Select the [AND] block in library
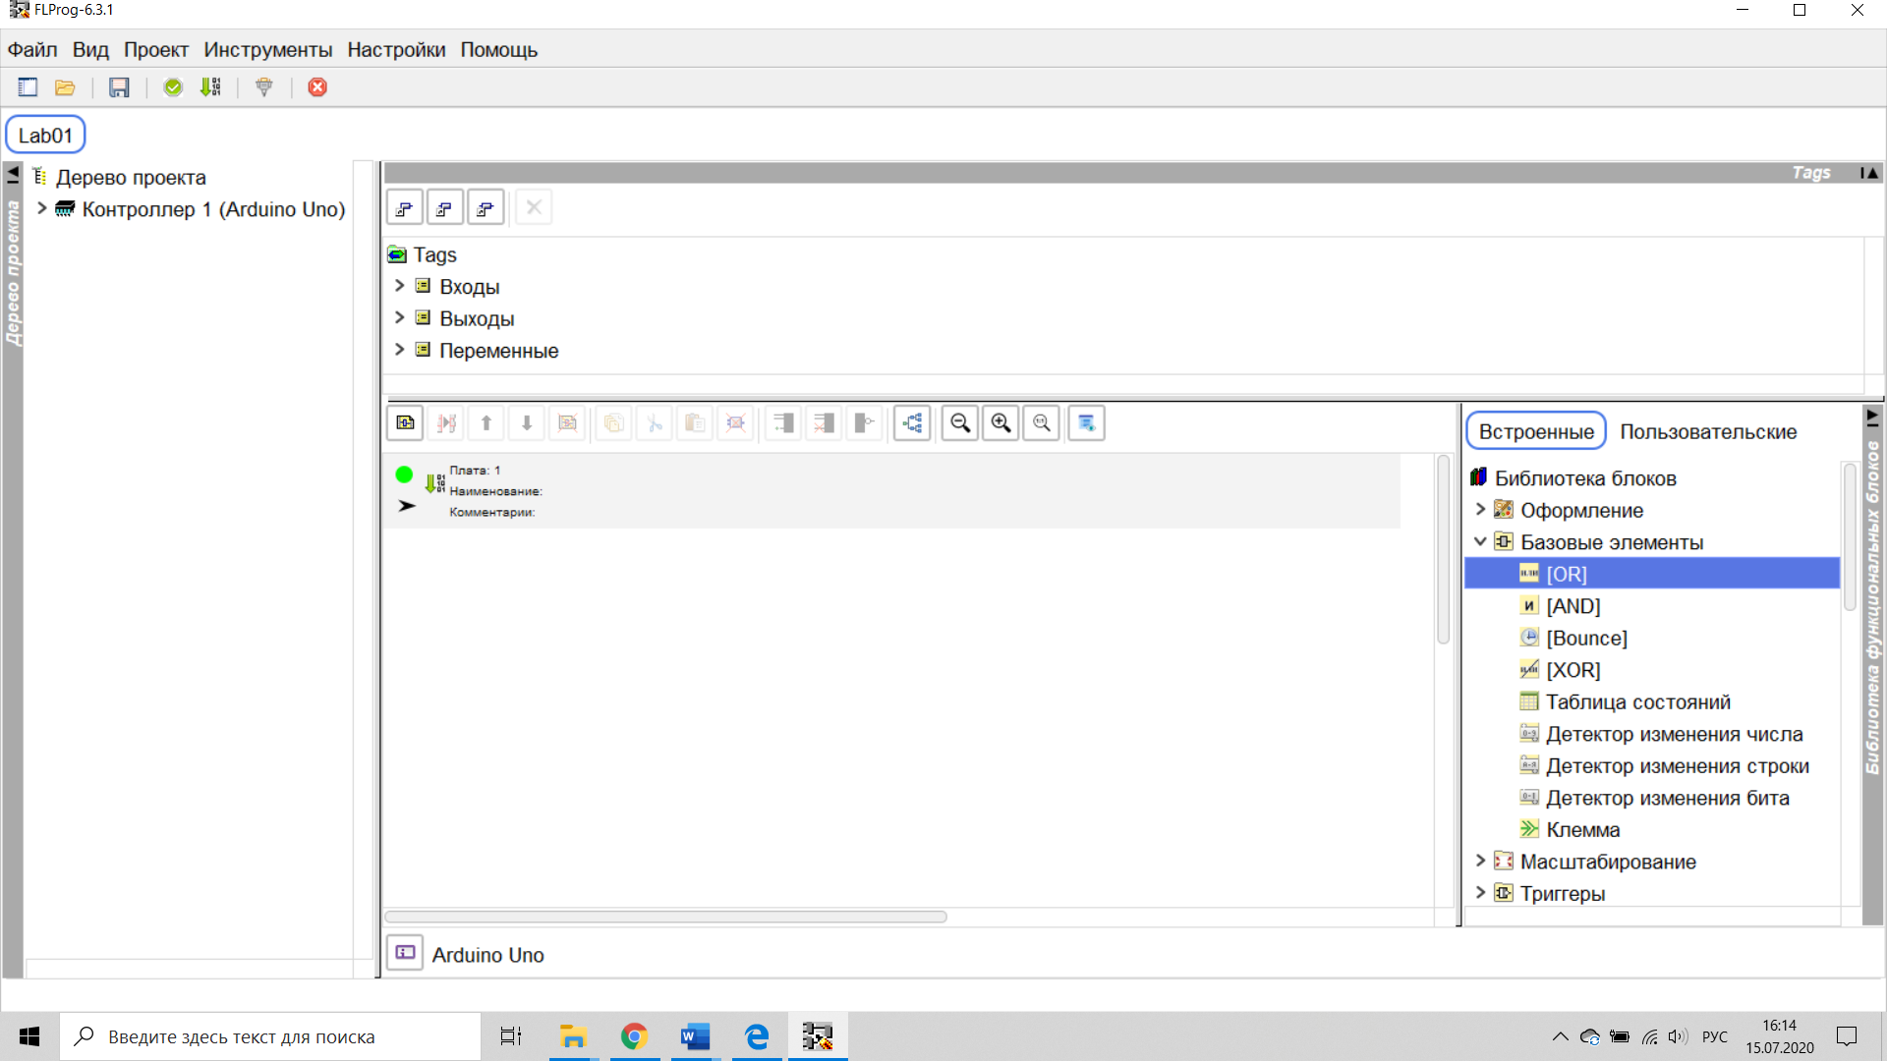The height and width of the screenshot is (1061, 1887). (1572, 606)
